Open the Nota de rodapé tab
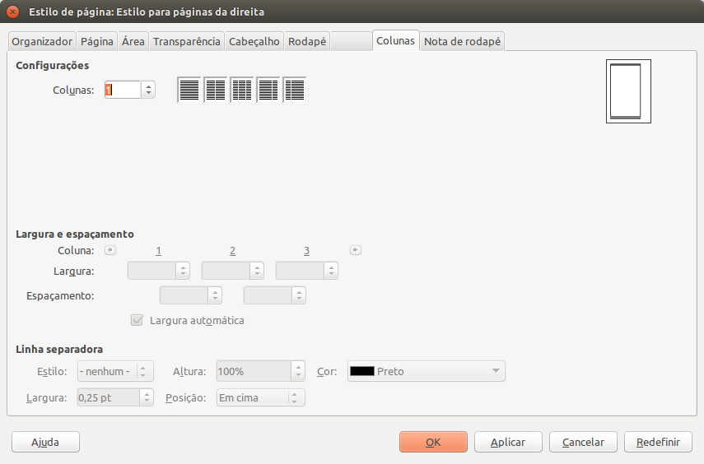The image size is (704, 464). [x=463, y=41]
